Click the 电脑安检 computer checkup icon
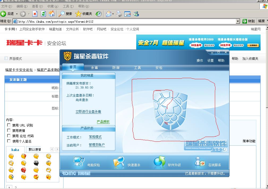Viewport: 268px width, 189px height. [x=79, y=162]
